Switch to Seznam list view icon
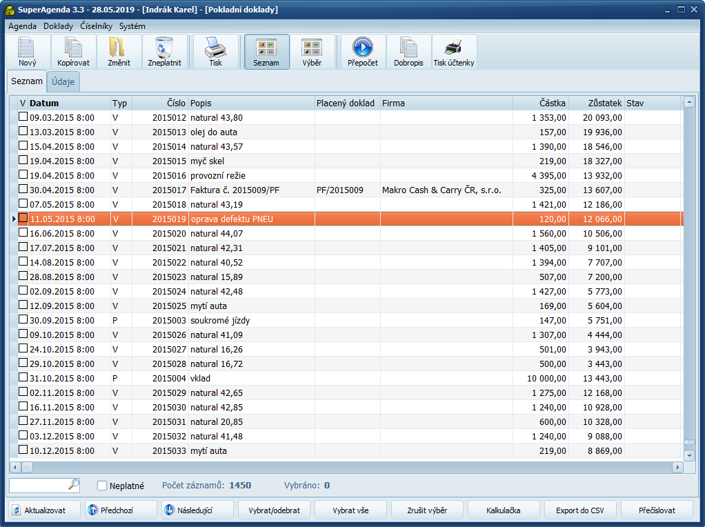 pos(266,52)
